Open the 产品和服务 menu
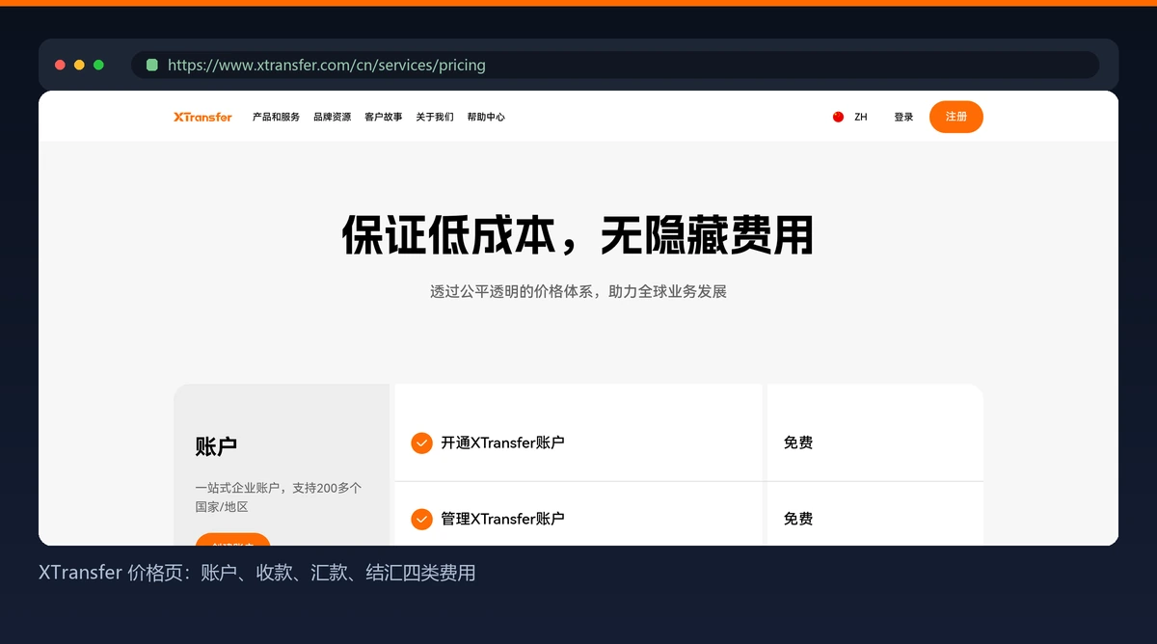This screenshot has width=1157, height=644. (x=276, y=117)
